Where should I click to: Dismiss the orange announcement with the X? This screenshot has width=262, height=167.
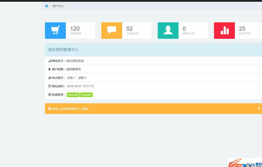click(x=259, y=109)
